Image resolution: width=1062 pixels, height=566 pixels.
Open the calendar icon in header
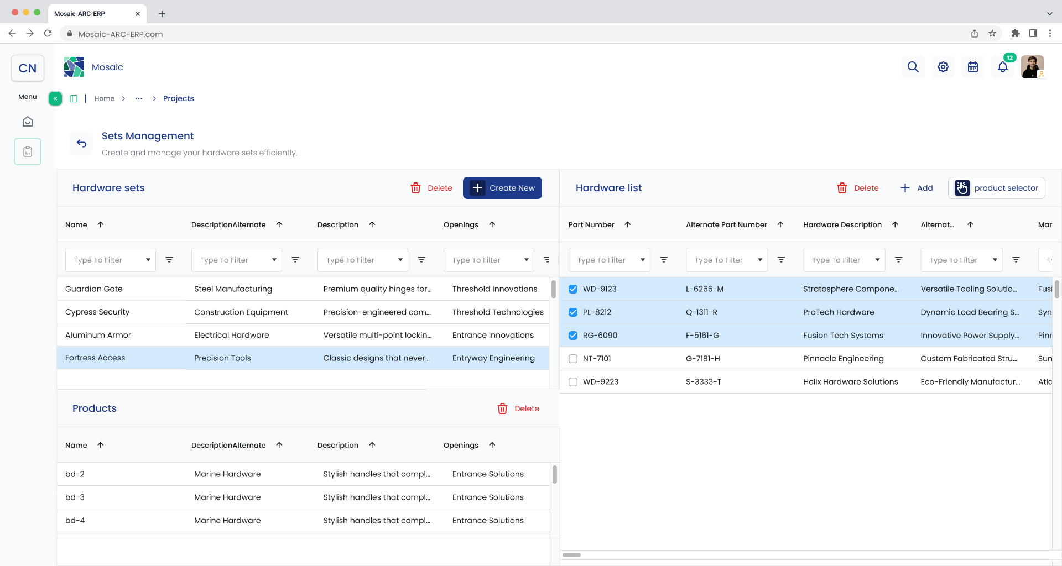(973, 67)
